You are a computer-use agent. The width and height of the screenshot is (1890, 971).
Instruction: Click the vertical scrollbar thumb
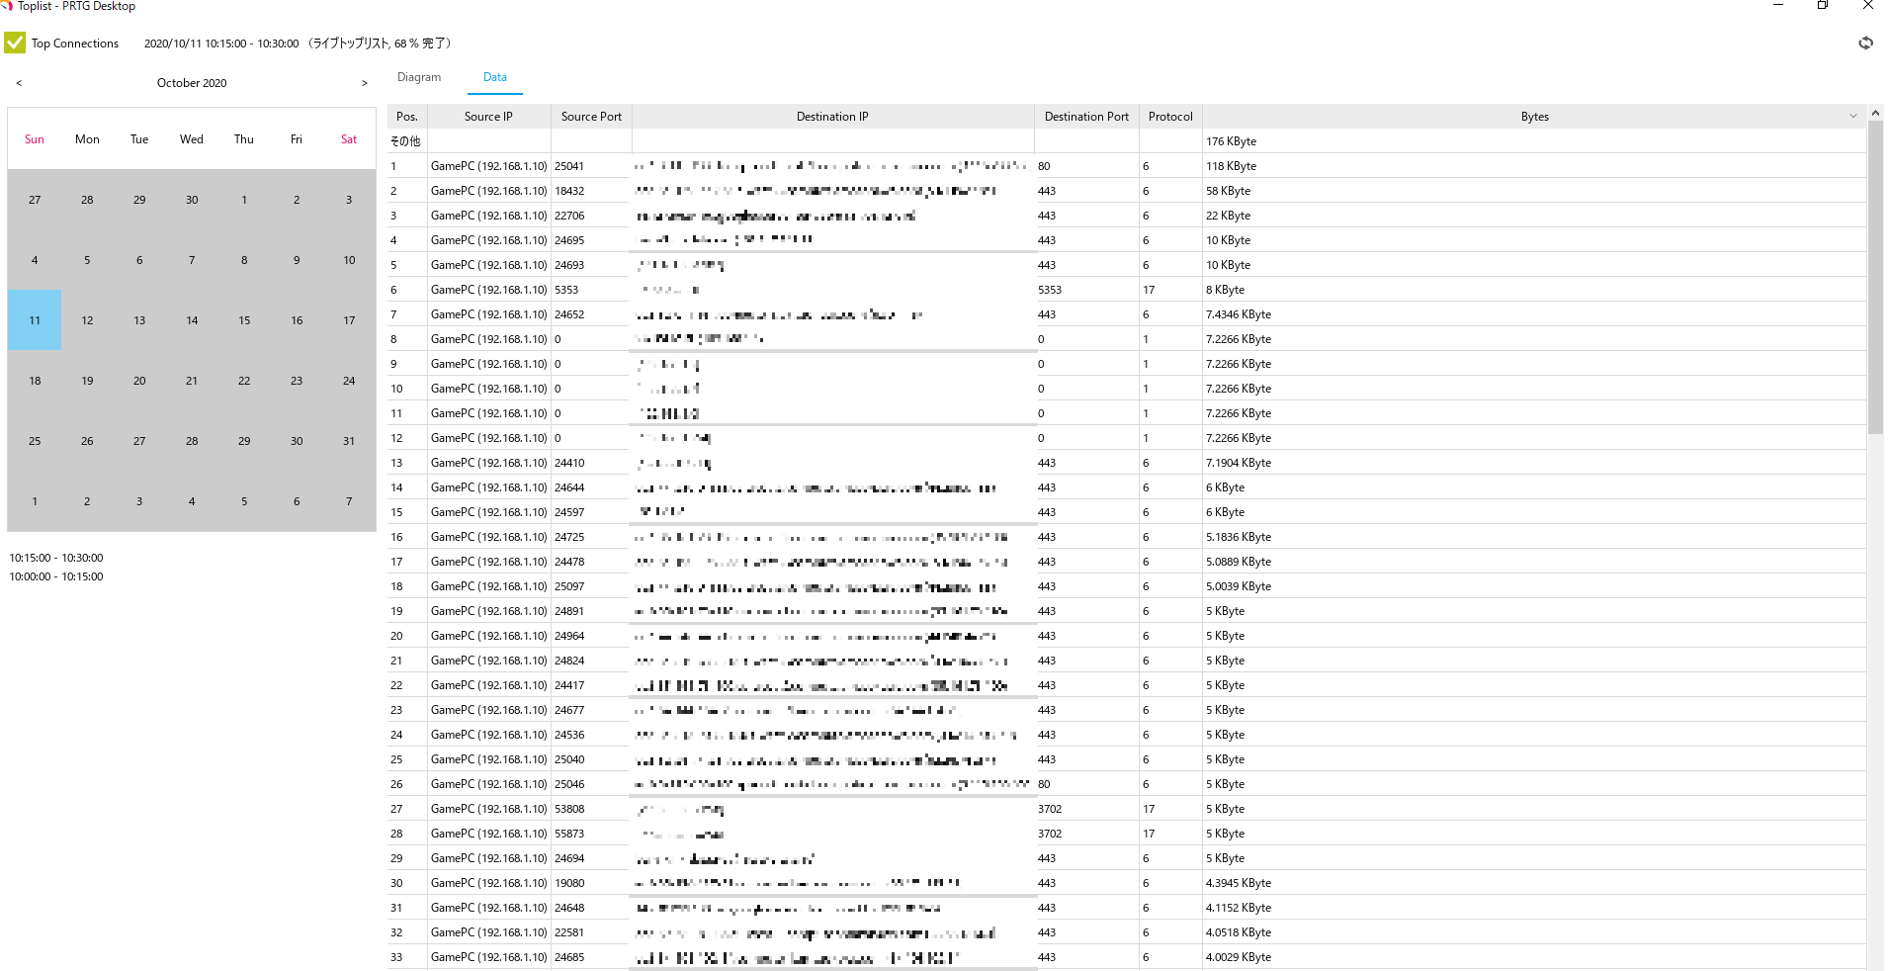[1875, 278]
